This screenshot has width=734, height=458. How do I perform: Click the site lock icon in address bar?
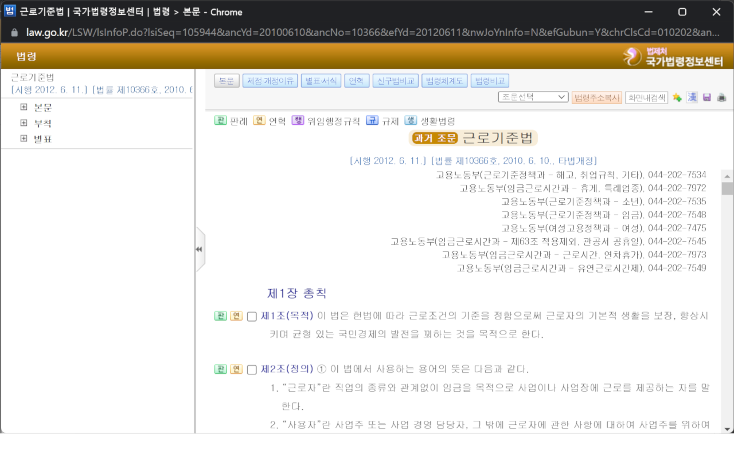pyautogui.click(x=14, y=32)
